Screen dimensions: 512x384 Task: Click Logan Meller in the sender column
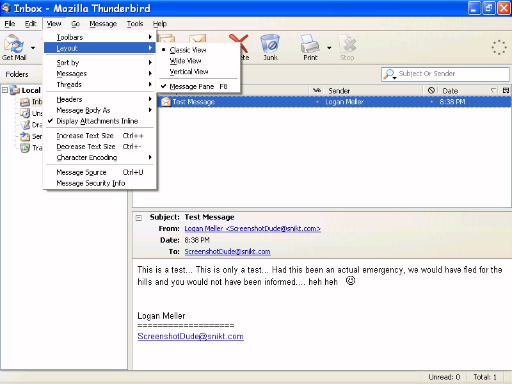344,102
